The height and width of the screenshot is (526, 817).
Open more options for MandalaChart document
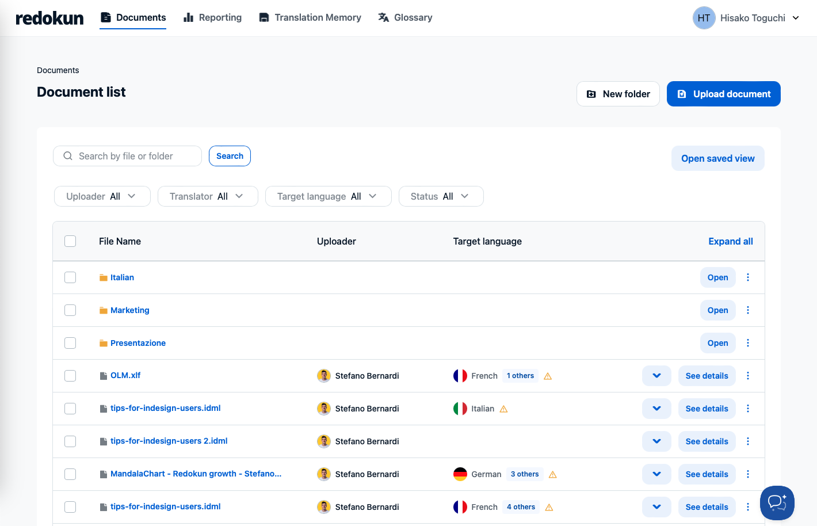coord(748,474)
